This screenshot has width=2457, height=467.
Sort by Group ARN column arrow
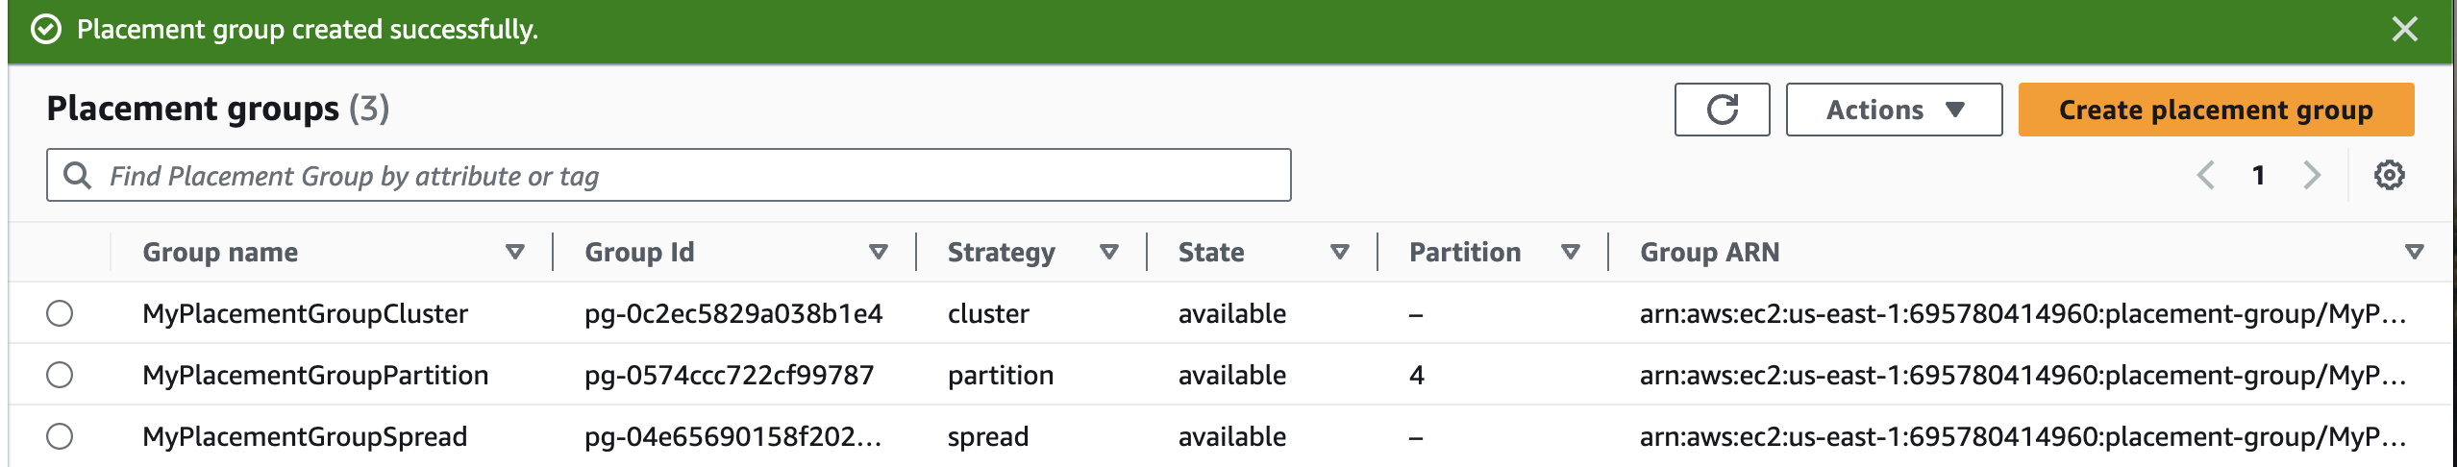pyautogui.click(x=2414, y=252)
